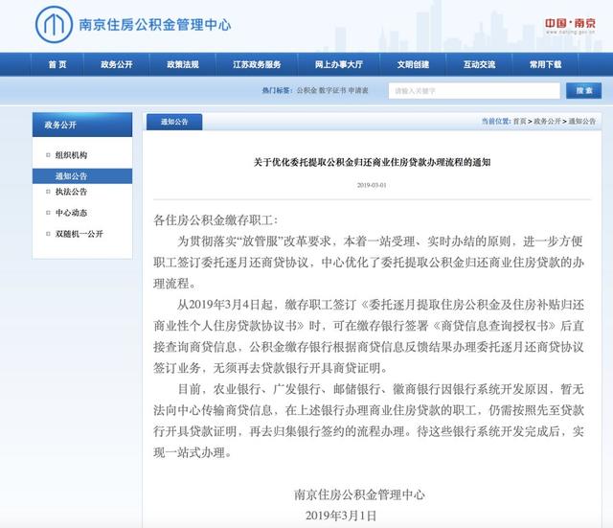The height and width of the screenshot is (528, 613).
Task: Open 中心动态 in the sidebar
Action: (71, 213)
